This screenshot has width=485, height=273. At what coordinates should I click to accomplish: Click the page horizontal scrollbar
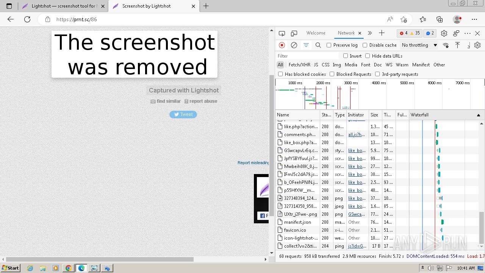coord(99,259)
